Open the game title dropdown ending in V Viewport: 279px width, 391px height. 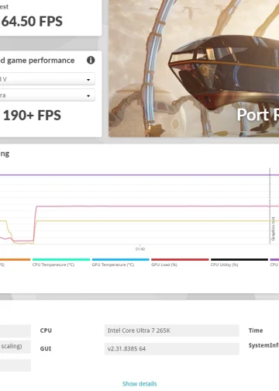pyautogui.click(x=47, y=79)
